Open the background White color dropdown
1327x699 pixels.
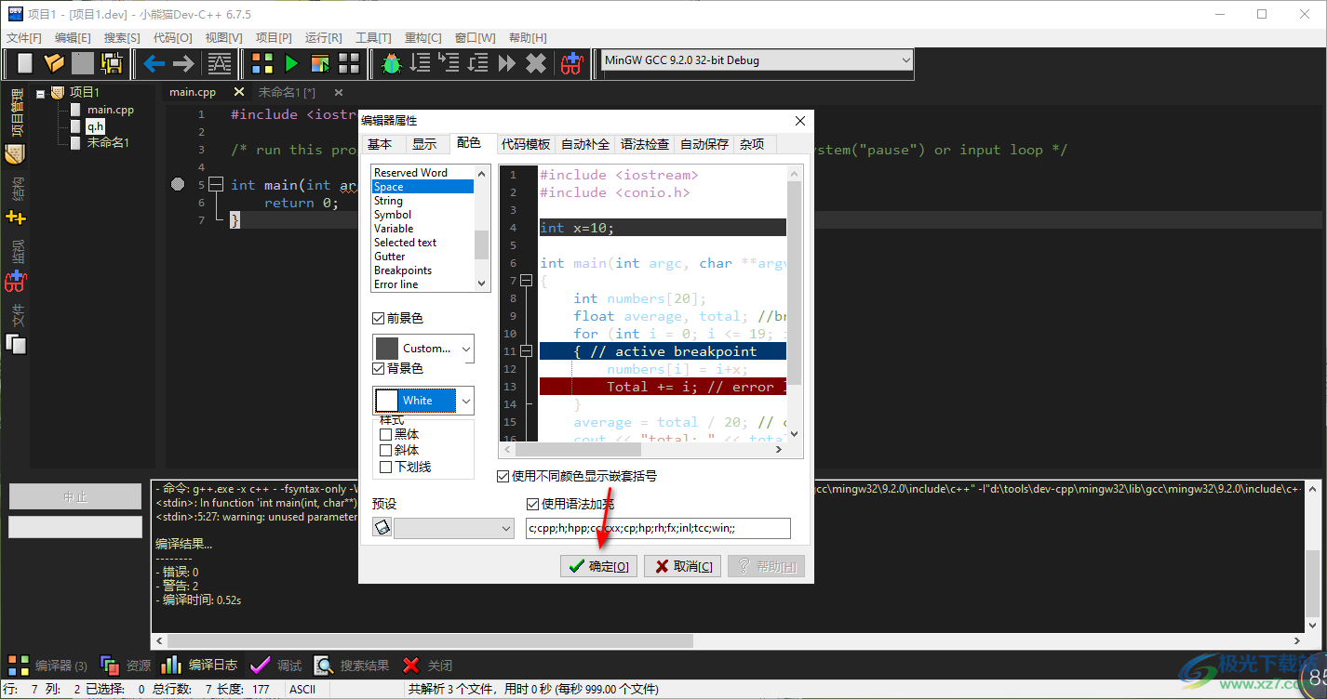point(466,401)
